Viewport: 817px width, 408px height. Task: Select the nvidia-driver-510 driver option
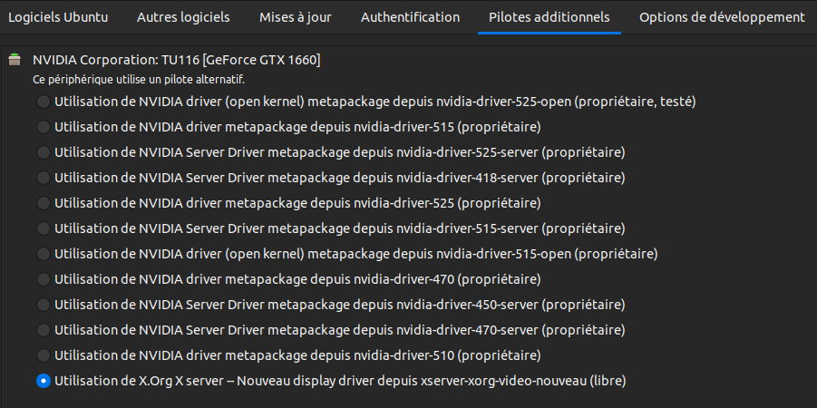point(44,356)
